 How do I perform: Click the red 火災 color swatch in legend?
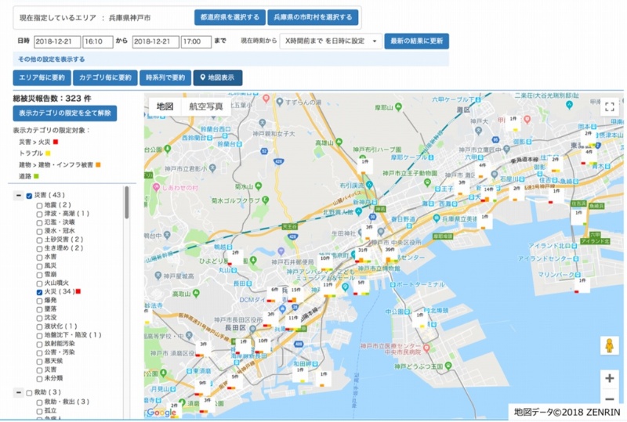56,142
